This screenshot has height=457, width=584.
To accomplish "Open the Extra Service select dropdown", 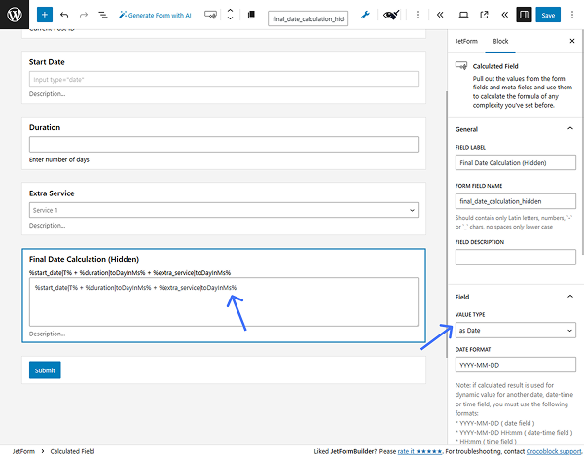I will click(x=224, y=210).
